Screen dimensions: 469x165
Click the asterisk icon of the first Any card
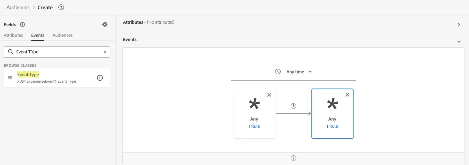(254, 104)
